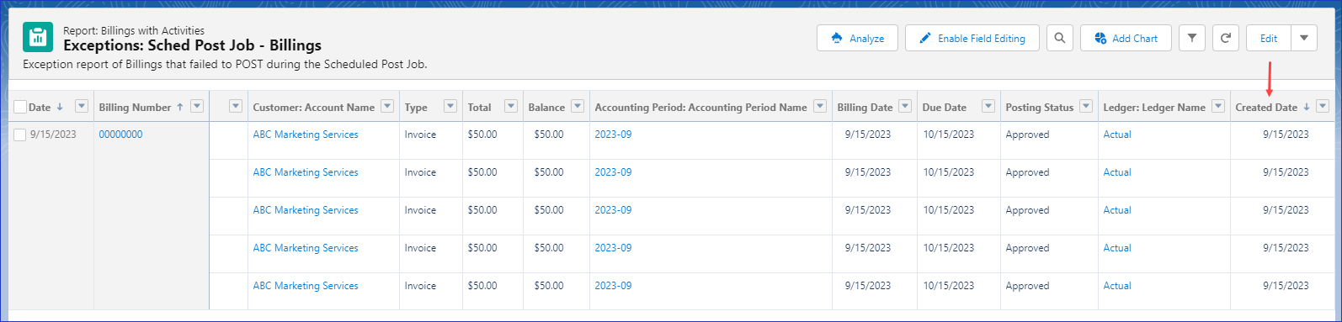Open ABC Marketing Services in first row
The height and width of the screenshot is (322, 1342).
pos(306,135)
